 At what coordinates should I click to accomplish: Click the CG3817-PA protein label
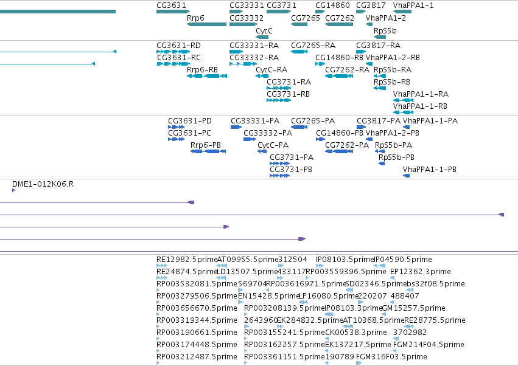379,121
